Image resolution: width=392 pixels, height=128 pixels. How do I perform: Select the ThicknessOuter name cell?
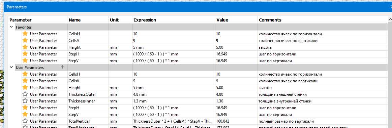point(88,94)
